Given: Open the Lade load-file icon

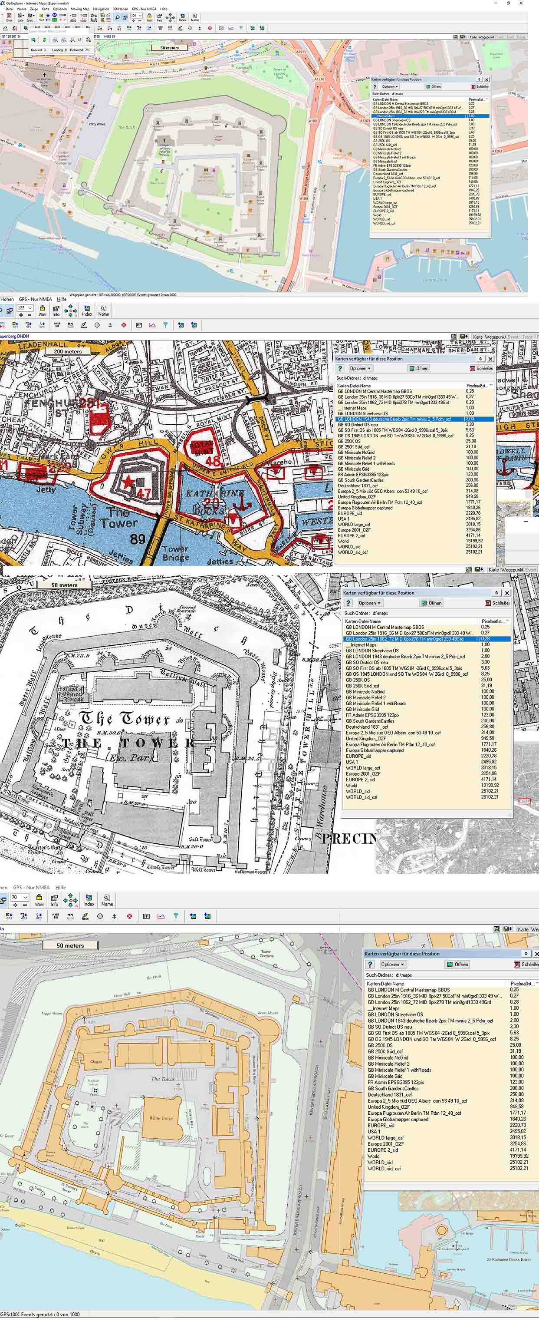Looking at the screenshot, I should coord(20,17).
